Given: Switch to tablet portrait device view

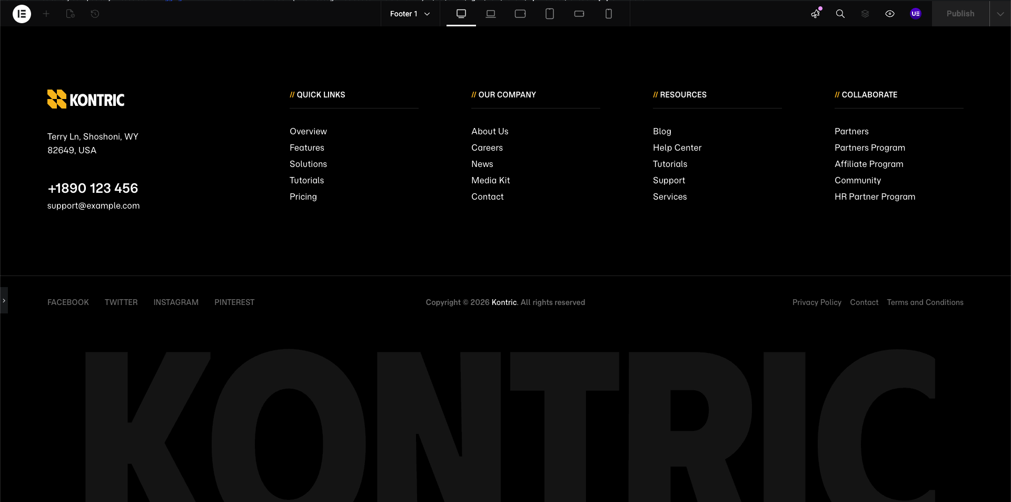Looking at the screenshot, I should tap(550, 14).
